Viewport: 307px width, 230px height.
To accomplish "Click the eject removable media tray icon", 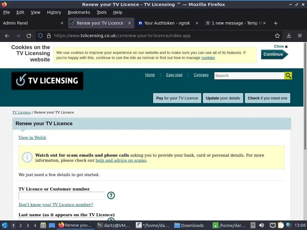I will point(253,226).
